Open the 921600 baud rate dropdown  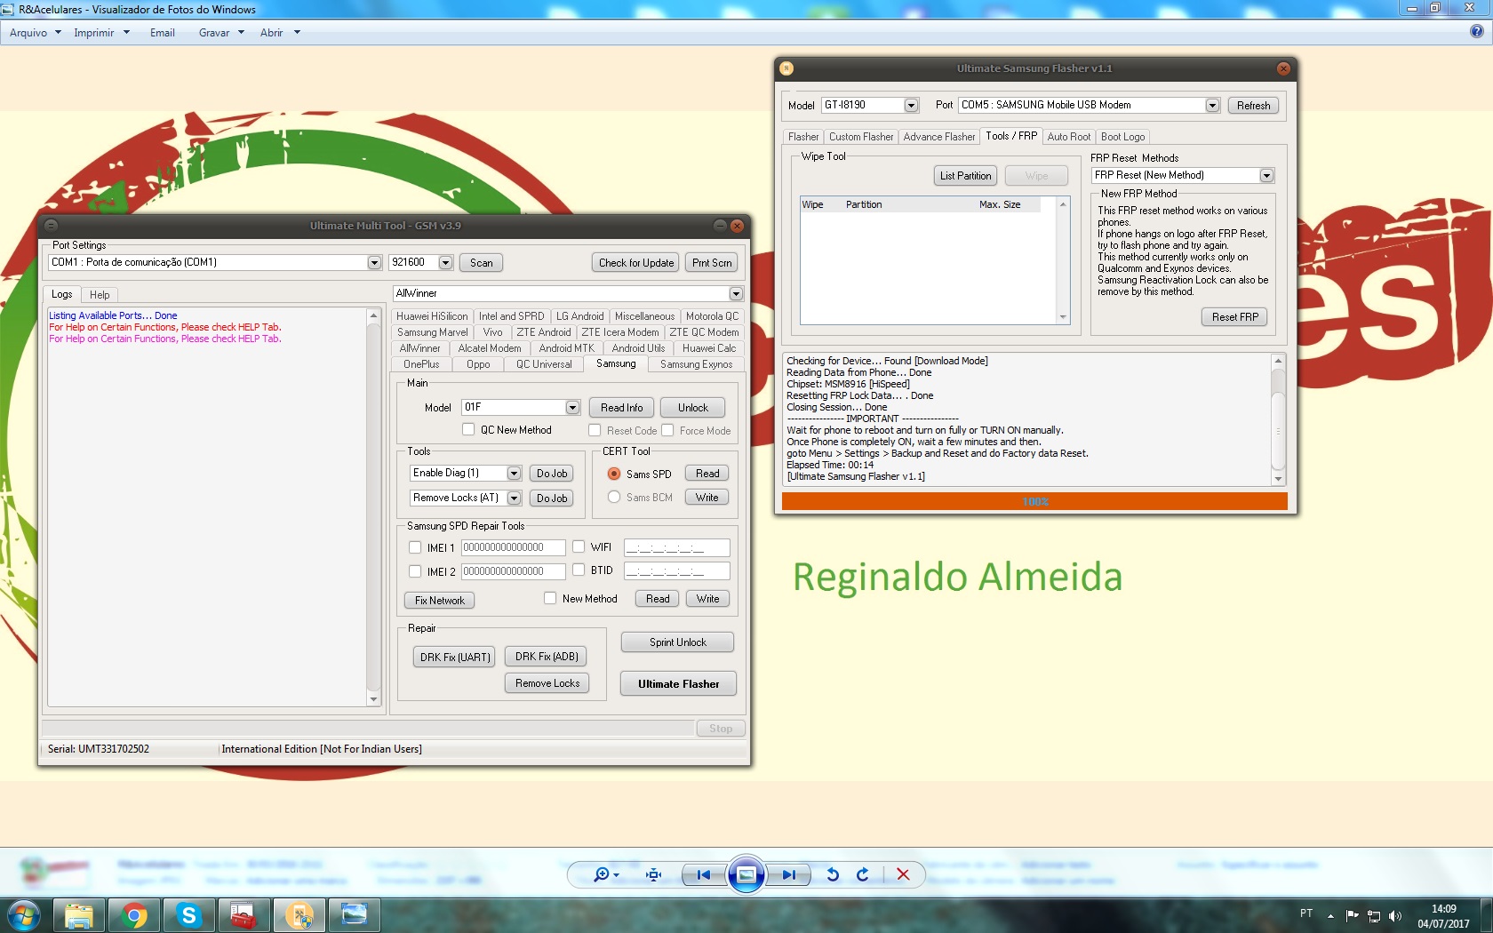445,263
